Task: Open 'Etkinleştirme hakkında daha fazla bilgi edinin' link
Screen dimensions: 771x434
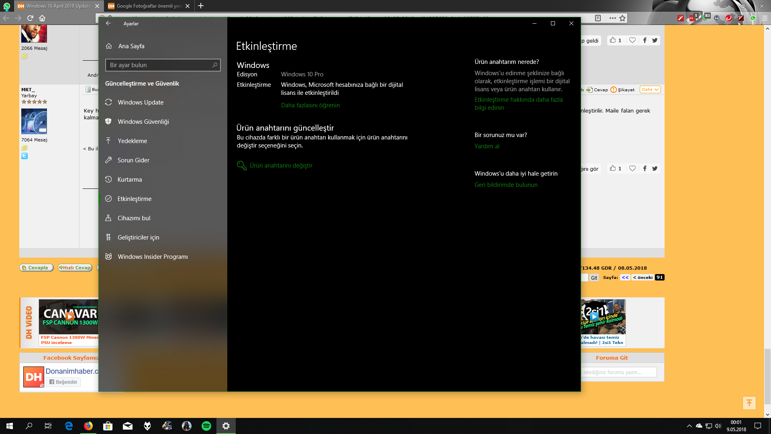Action: tap(518, 104)
